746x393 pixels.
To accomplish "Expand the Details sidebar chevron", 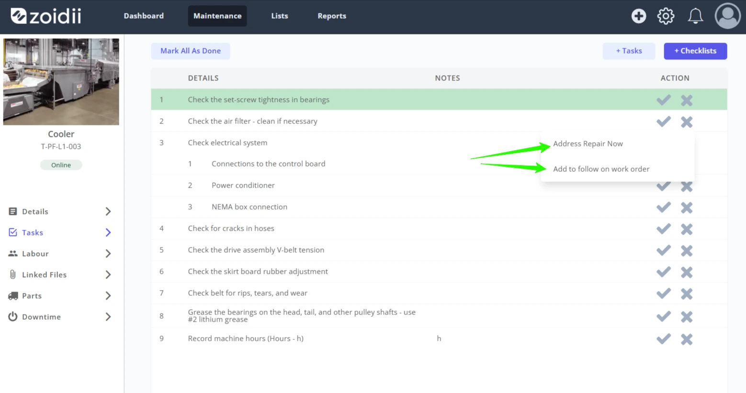I will pos(108,212).
